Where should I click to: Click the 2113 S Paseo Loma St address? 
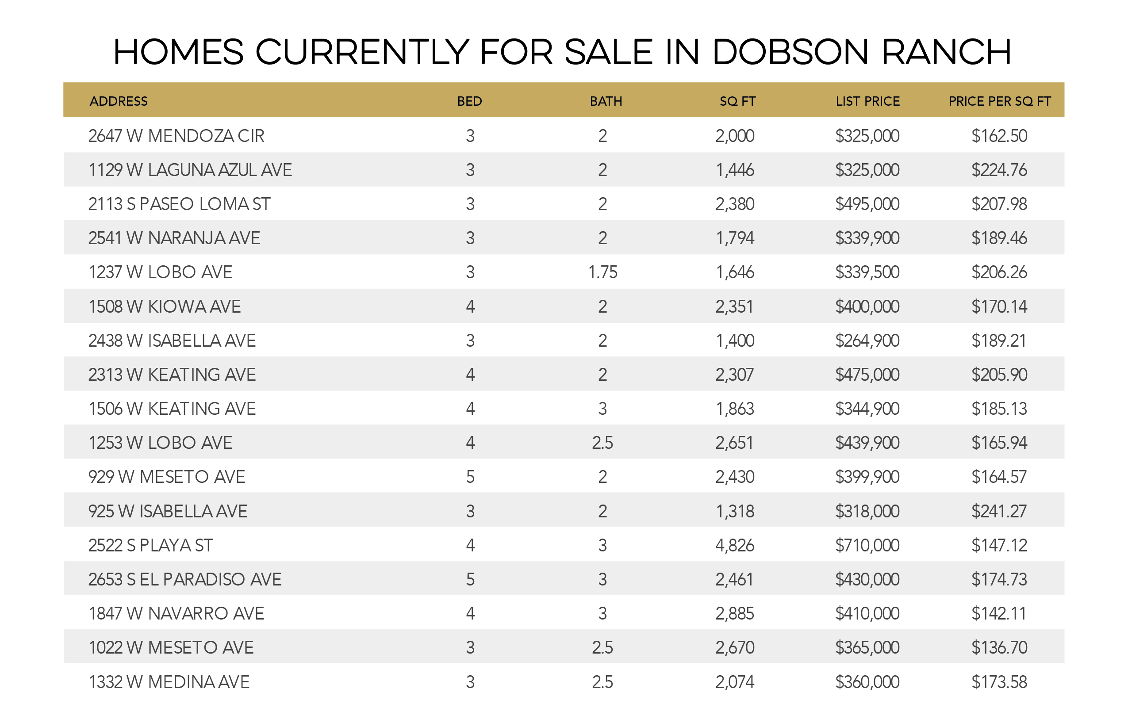(179, 204)
